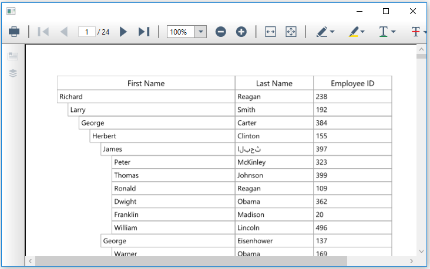The height and width of the screenshot is (269, 430).
Task: Select the highlighter annotation tool
Action: pyautogui.click(x=354, y=32)
